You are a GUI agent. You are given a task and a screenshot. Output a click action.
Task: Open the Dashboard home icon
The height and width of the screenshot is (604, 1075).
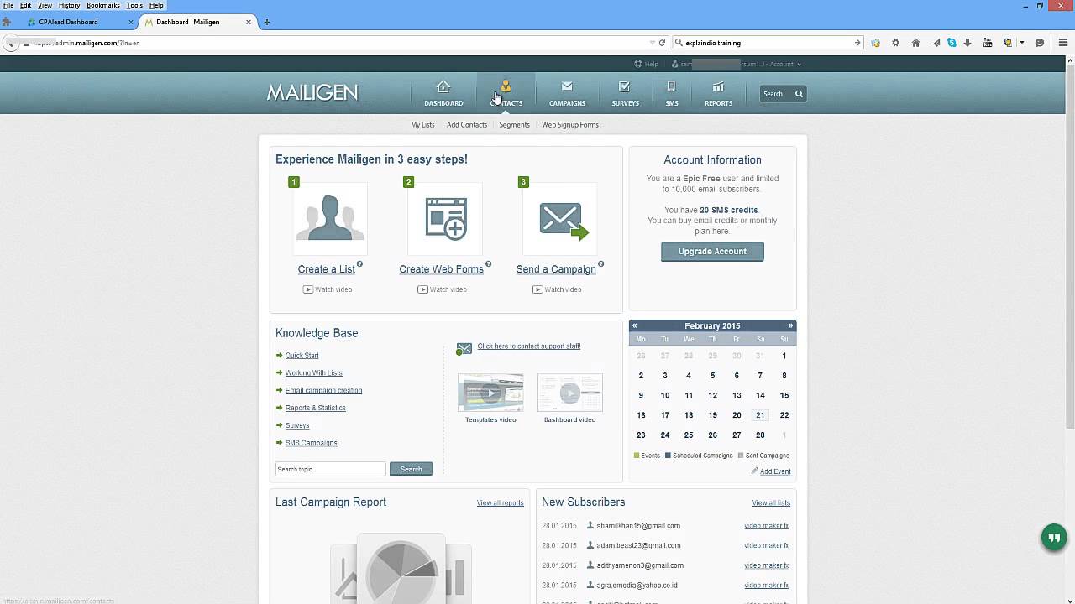click(443, 86)
